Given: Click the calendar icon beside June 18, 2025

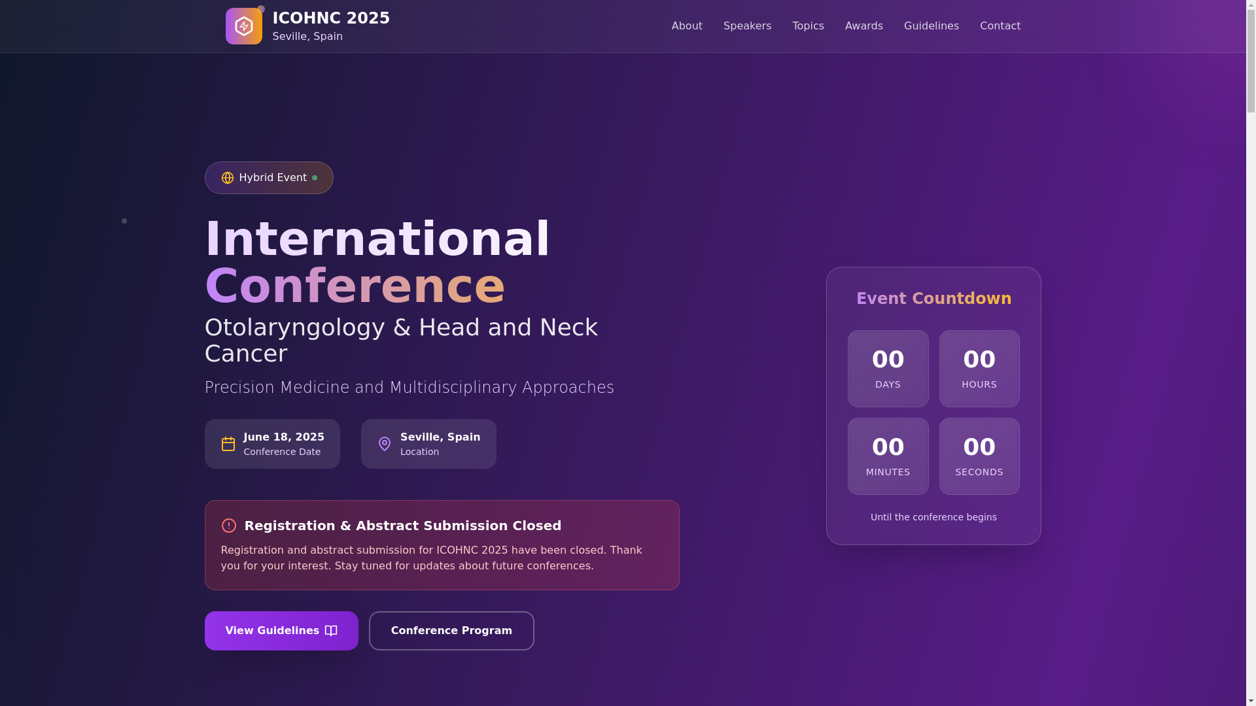Looking at the screenshot, I should pos(228,444).
